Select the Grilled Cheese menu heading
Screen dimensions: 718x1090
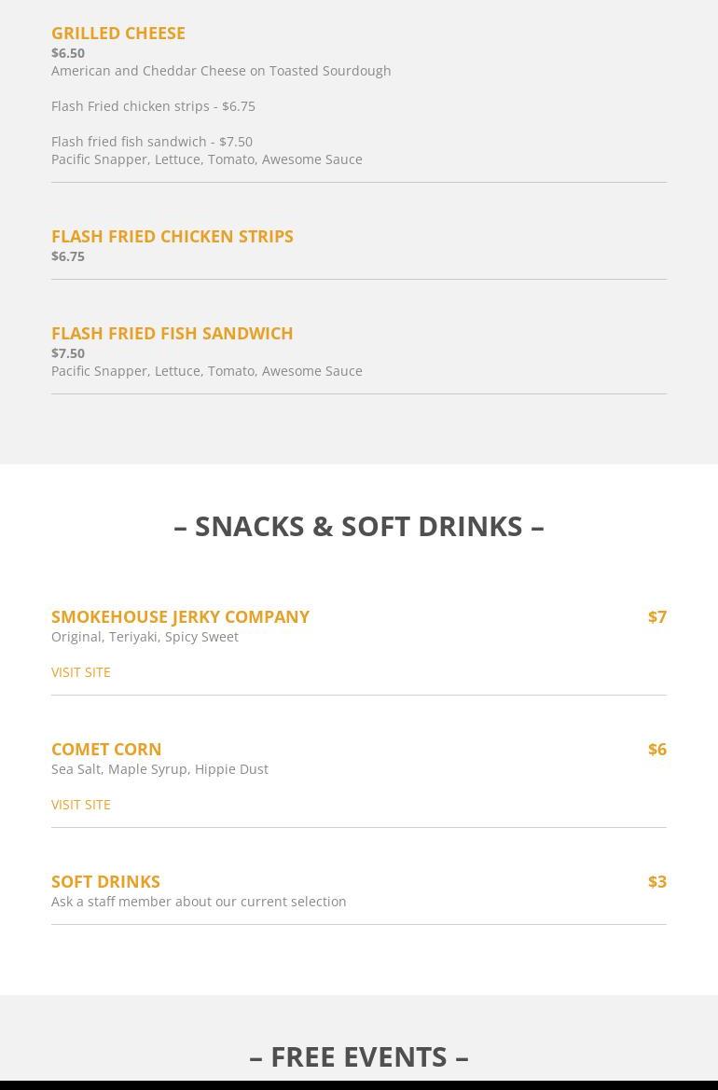(117, 33)
